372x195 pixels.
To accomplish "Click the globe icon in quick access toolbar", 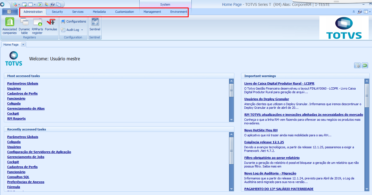I will pyautogui.click(x=52, y=4).
